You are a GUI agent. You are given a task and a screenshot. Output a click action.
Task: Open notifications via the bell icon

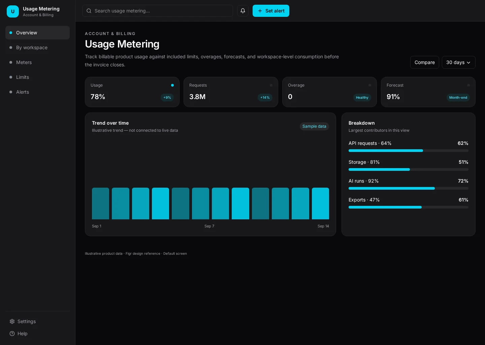(x=243, y=11)
